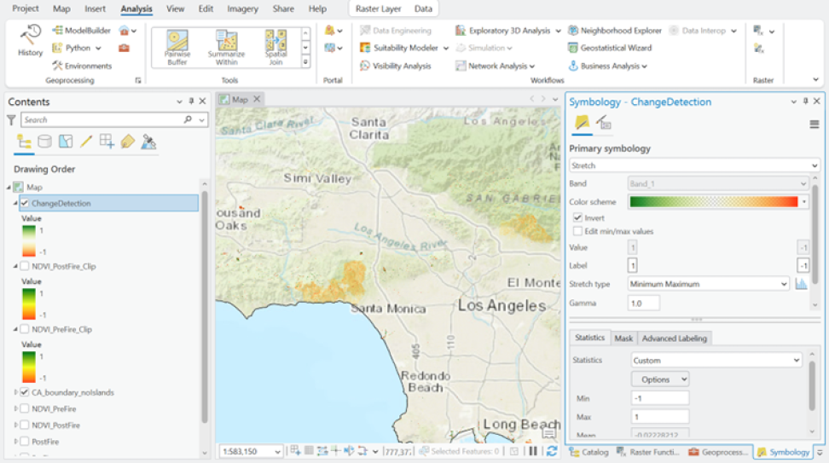829x463 pixels.
Task: Expand the geoprocessing tools gallery
Action: 305,62
